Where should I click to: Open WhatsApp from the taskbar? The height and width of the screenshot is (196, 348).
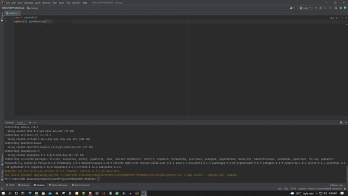[117, 193]
